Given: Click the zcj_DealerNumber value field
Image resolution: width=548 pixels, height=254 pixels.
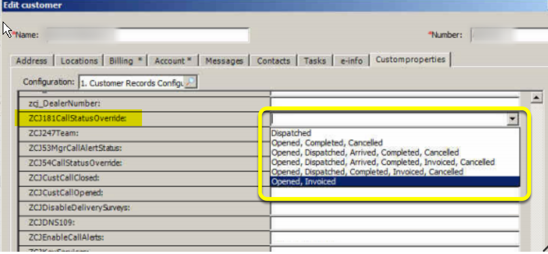Looking at the screenshot, I should tap(395, 102).
